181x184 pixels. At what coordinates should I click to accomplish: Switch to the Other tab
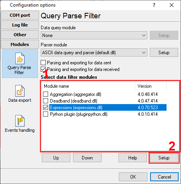point(20,35)
